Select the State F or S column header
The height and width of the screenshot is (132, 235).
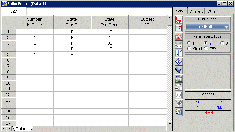coord(72,22)
